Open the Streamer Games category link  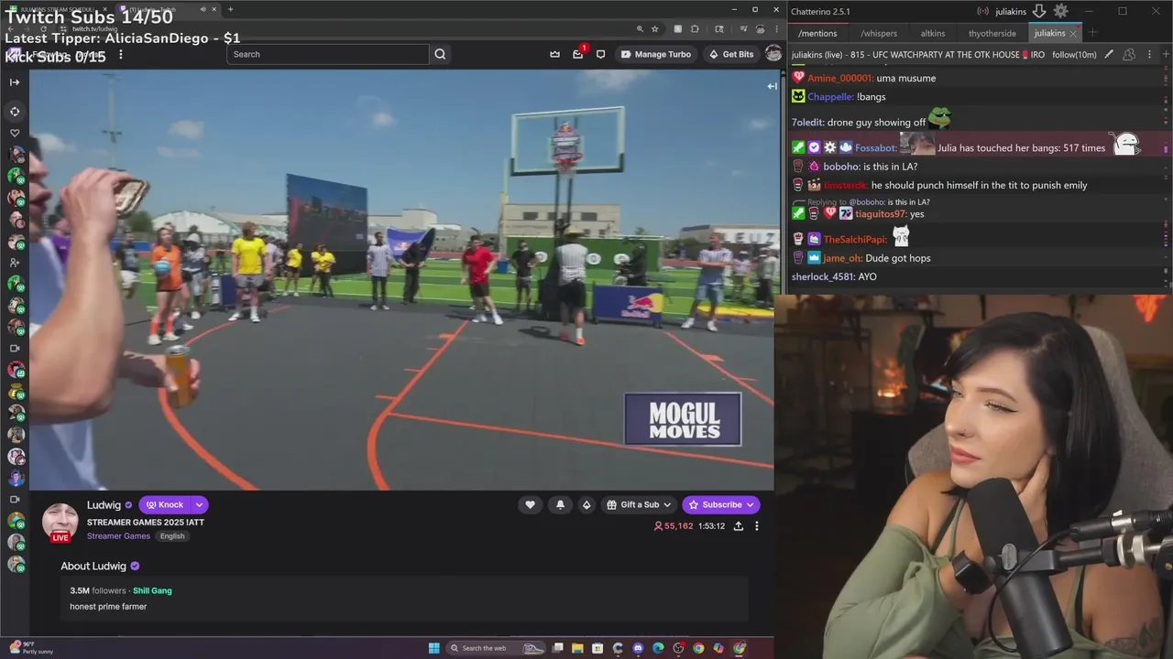point(118,536)
